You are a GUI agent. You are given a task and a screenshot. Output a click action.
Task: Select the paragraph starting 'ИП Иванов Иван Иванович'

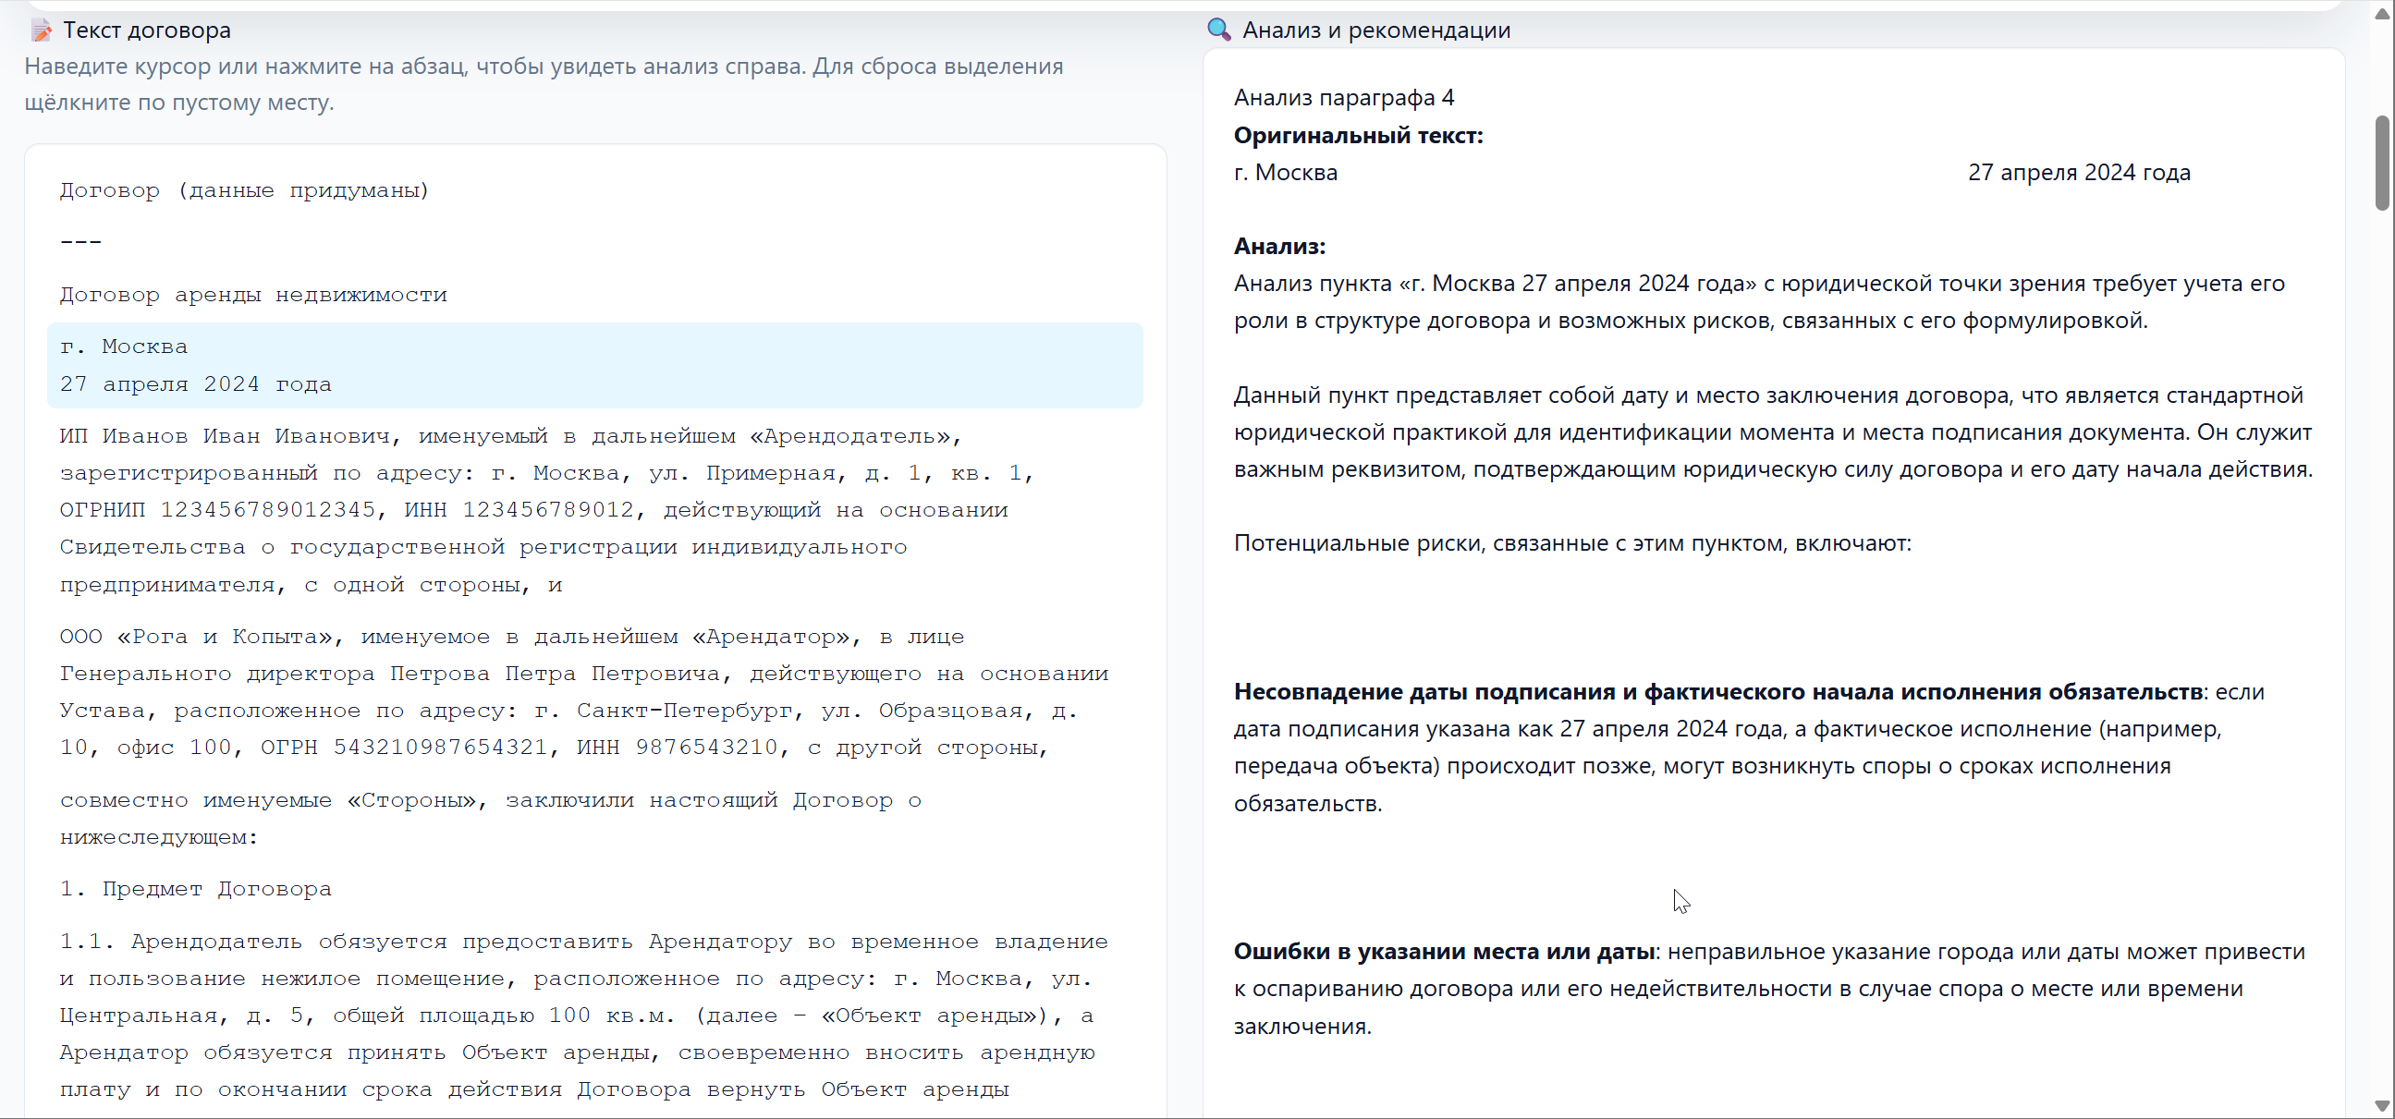595,510
